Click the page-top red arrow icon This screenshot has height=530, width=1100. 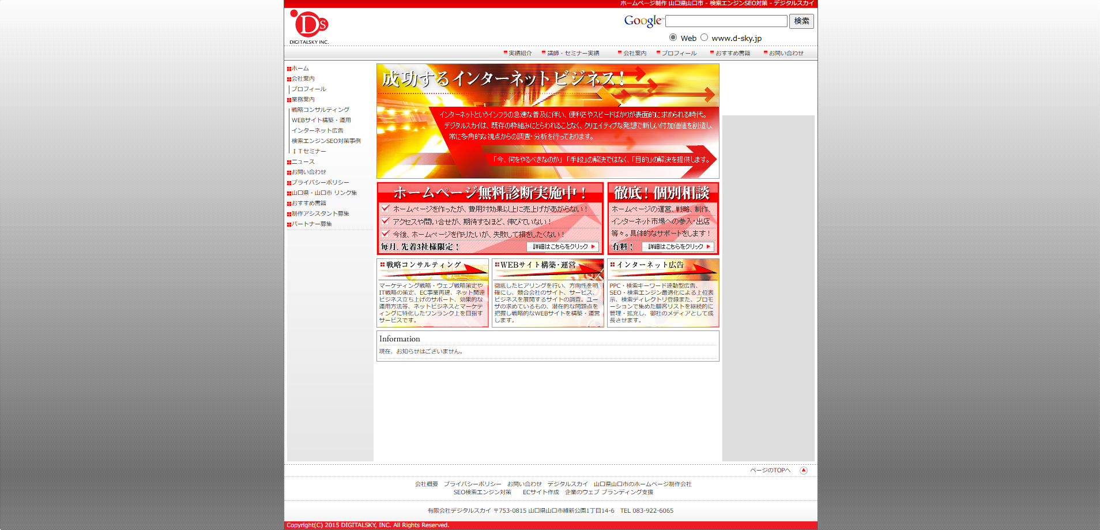(x=803, y=471)
